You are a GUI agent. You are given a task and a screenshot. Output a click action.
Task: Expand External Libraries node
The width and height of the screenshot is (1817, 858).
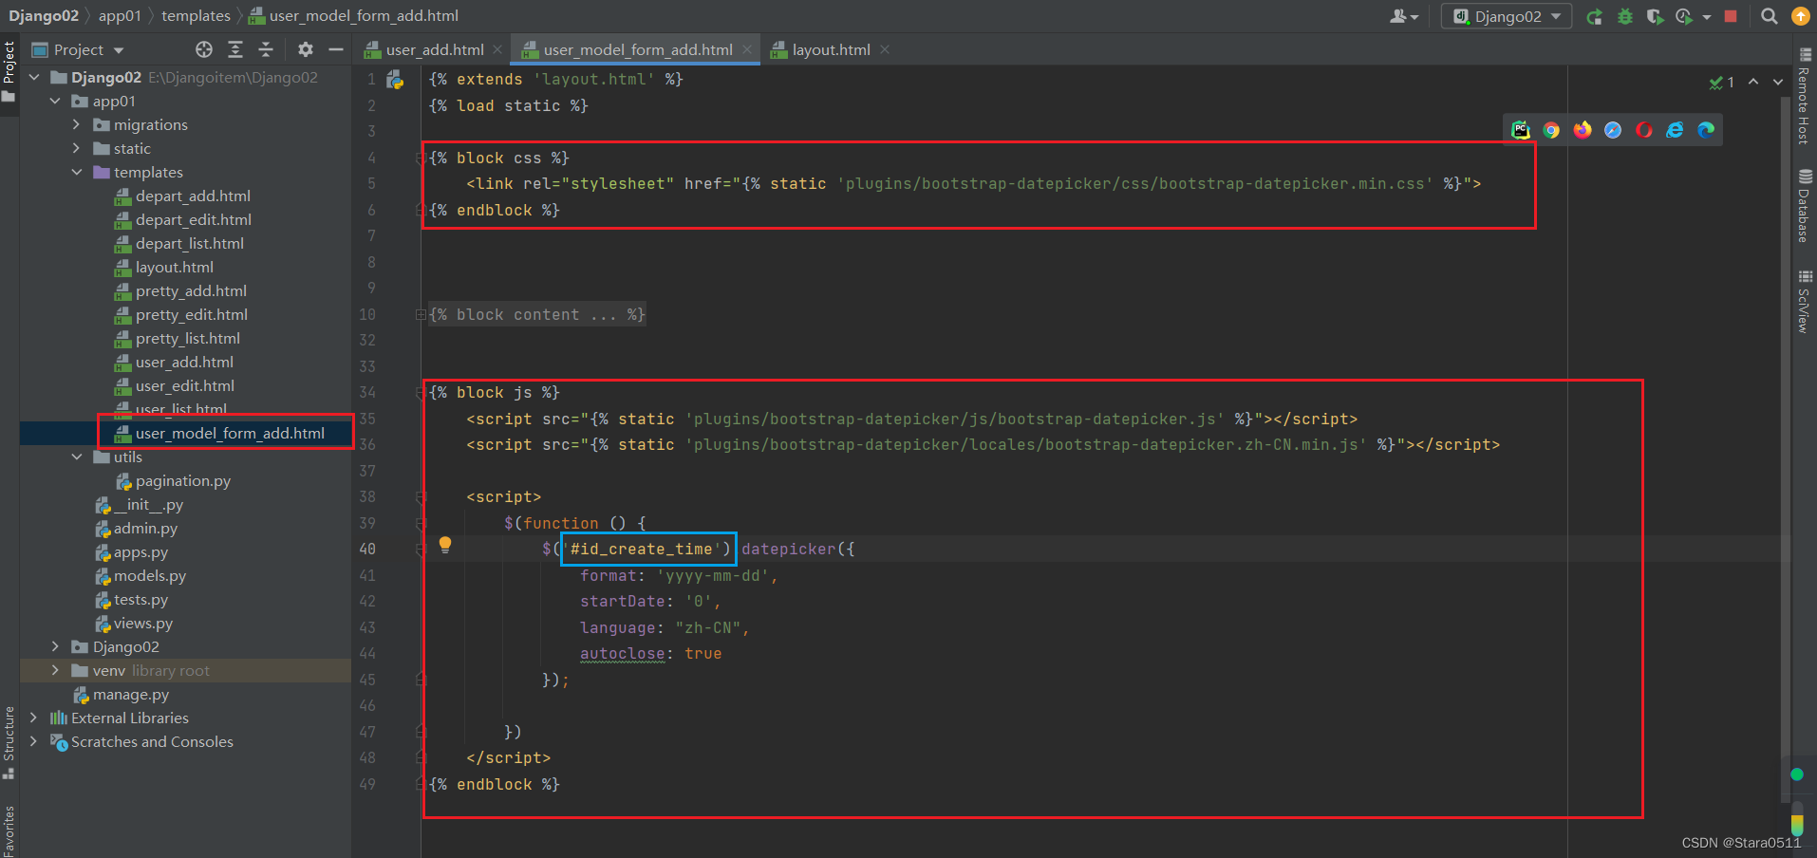click(x=34, y=718)
